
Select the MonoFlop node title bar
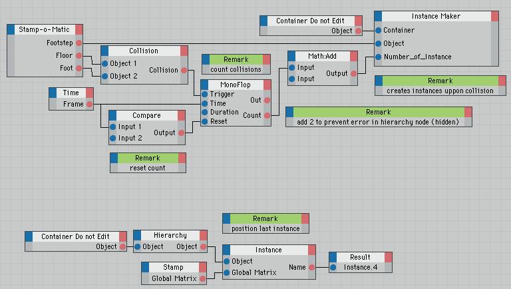(236, 85)
